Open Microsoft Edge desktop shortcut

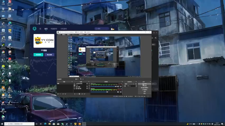(10, 24)
